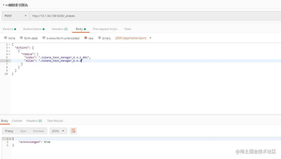
Task: Open the Authorization tab
Action: click(x=34, y=29)
